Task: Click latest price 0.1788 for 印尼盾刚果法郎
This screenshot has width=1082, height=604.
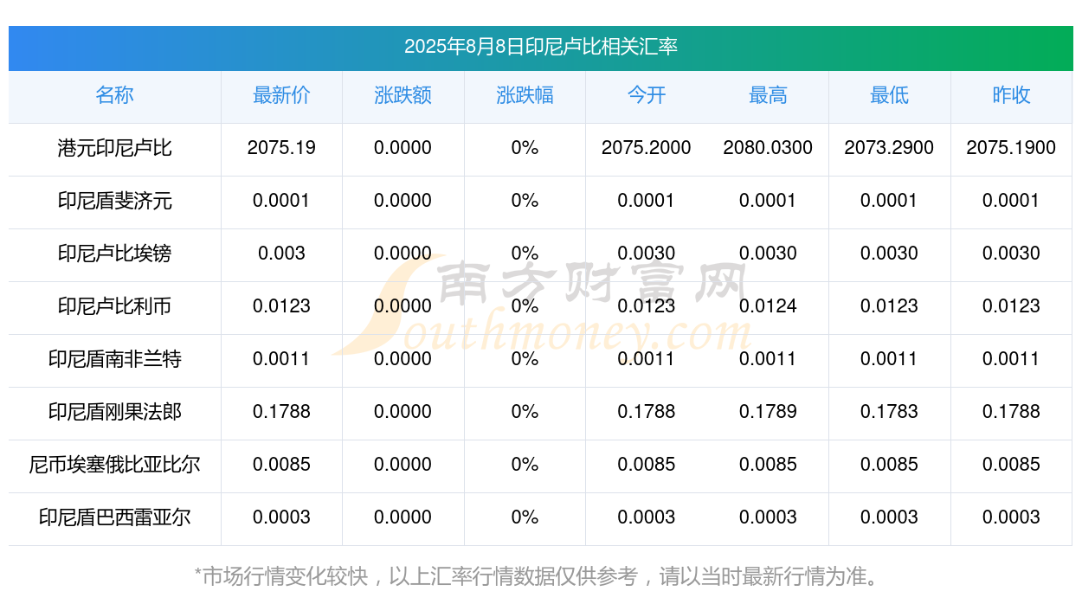Action: click(281, 412)
